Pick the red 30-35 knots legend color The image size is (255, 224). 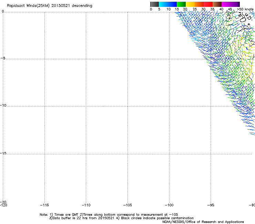208,4
